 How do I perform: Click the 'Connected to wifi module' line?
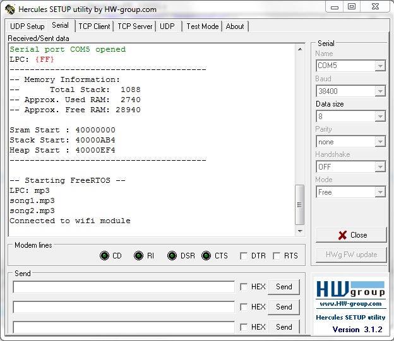[70, 221]
